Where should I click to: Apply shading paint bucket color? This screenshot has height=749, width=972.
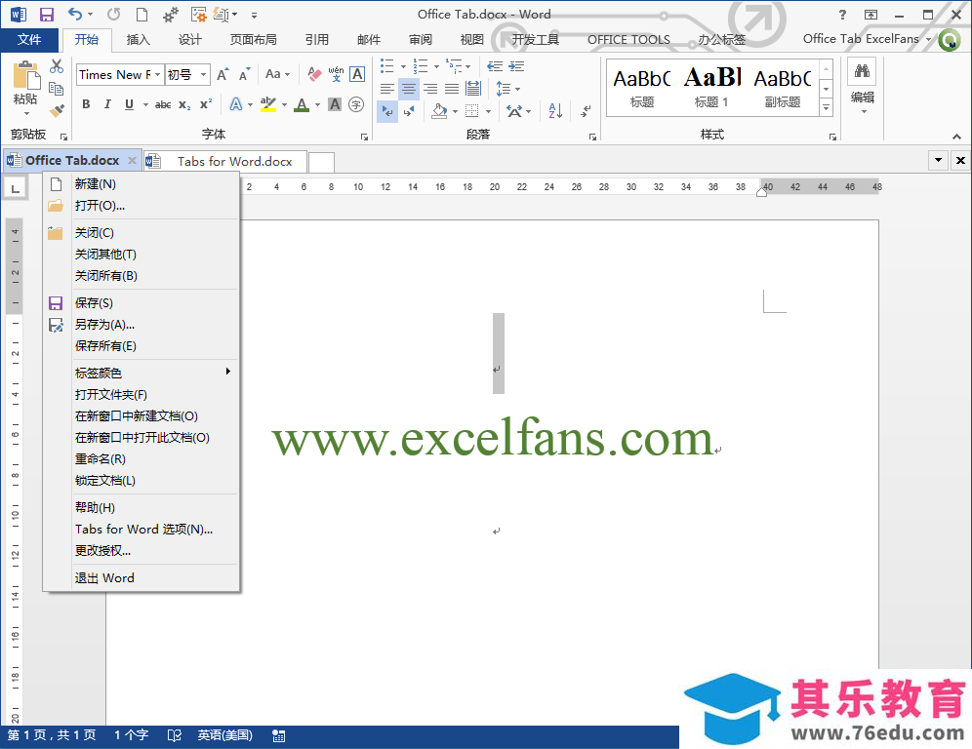coord(439,111)
